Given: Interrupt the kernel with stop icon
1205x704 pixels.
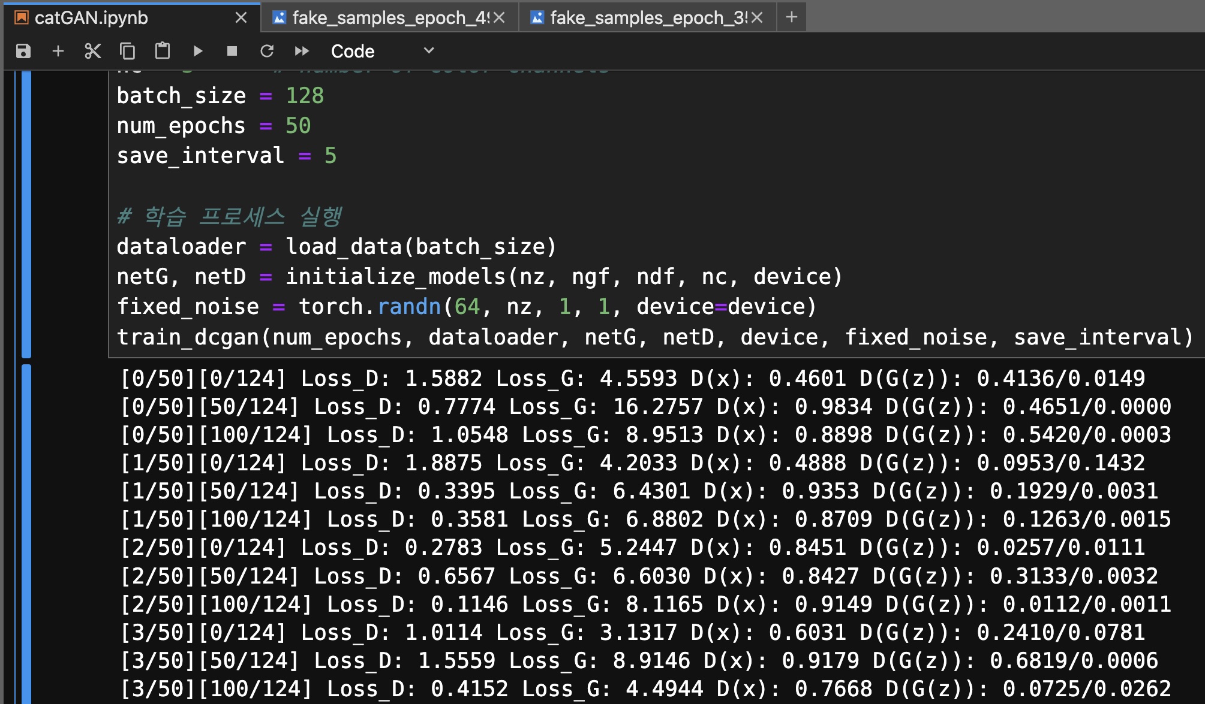Looking at the screenshot, I should pyautogui.click(x=232, y=52).
